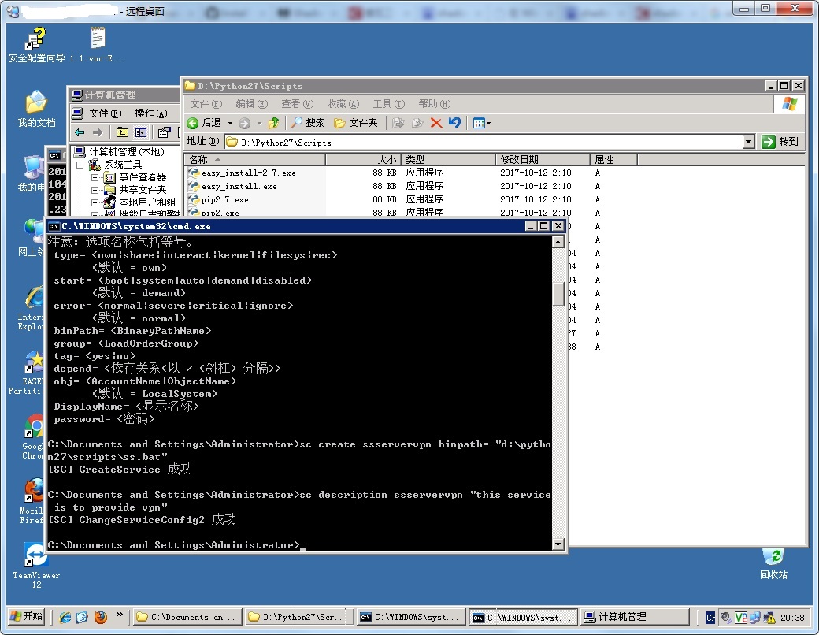The height and width of the screenshot is (635, 819).
Task: Launch Internet Explorer from the quick launch bar
Action: [x=65, y=617]
